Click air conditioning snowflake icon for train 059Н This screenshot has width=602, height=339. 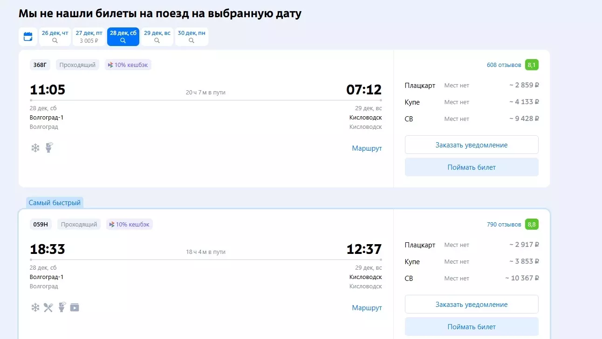pyautogui.click(x=35, y=307)
